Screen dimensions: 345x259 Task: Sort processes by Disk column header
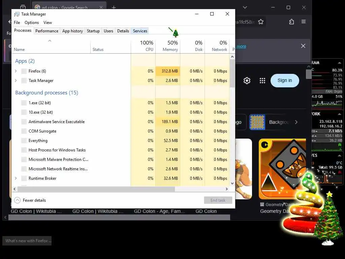click(x=192, y=46)
